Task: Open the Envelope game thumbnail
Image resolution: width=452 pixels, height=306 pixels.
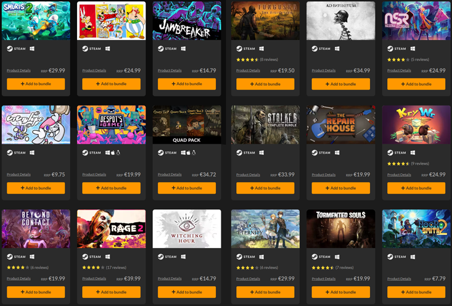Action: (36, 125)
